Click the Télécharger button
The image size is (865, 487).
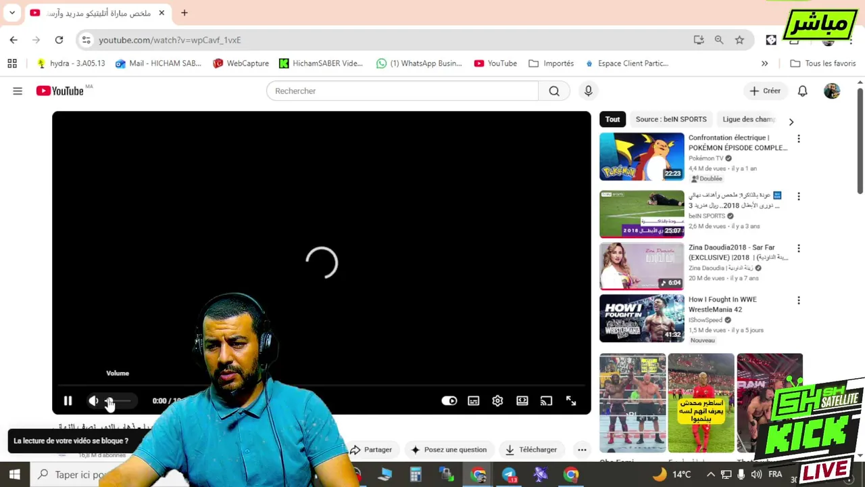pyautogui.click(x=531, y=450)
